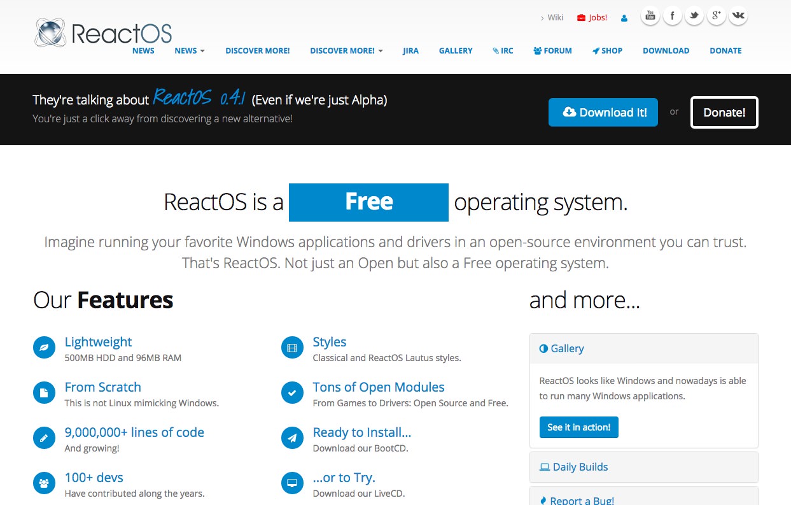Click 'This is not Linux mimicking Windows.' text

142,403
